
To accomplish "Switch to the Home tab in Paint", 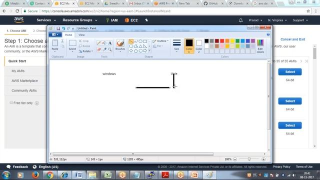I will click(68, 35).
